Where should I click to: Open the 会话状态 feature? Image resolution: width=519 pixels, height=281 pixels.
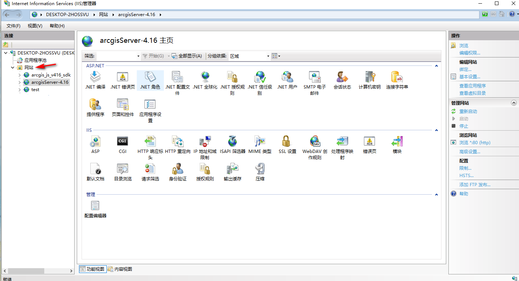tap(342, 80)
